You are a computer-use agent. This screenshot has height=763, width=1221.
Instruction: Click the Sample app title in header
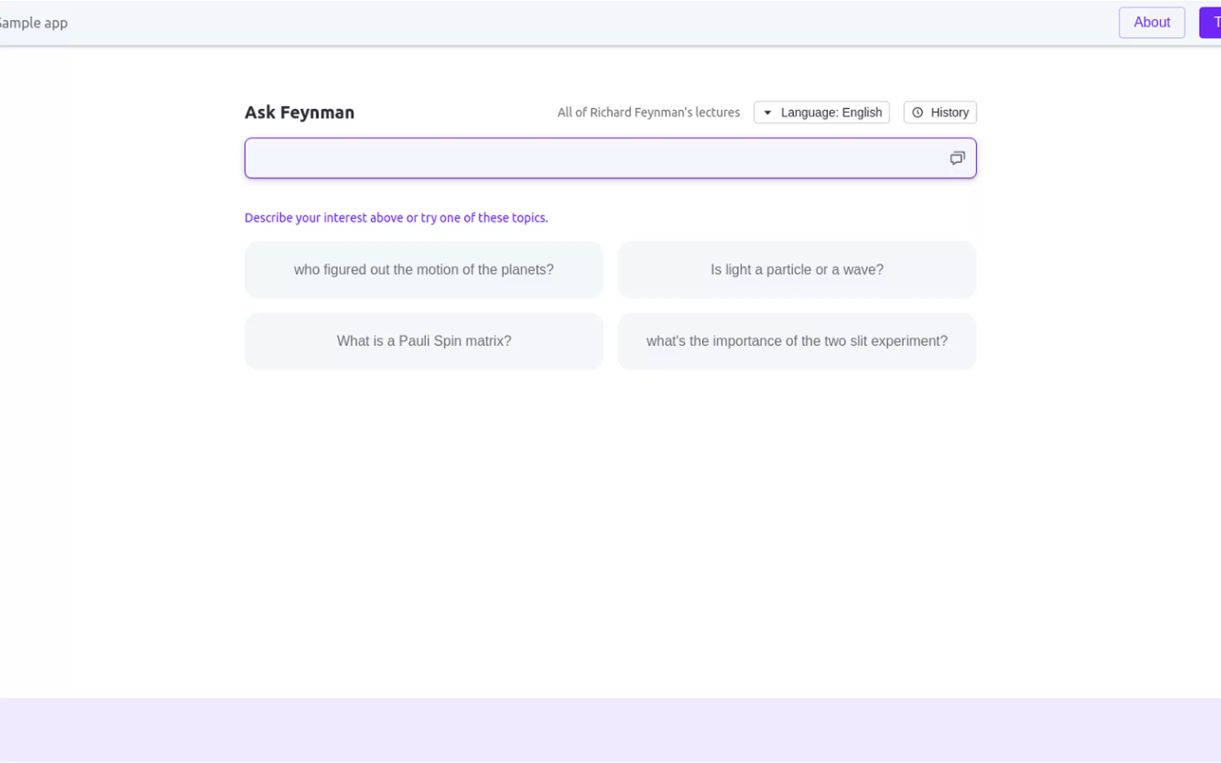pyautogui.click(x=33, y=23)
